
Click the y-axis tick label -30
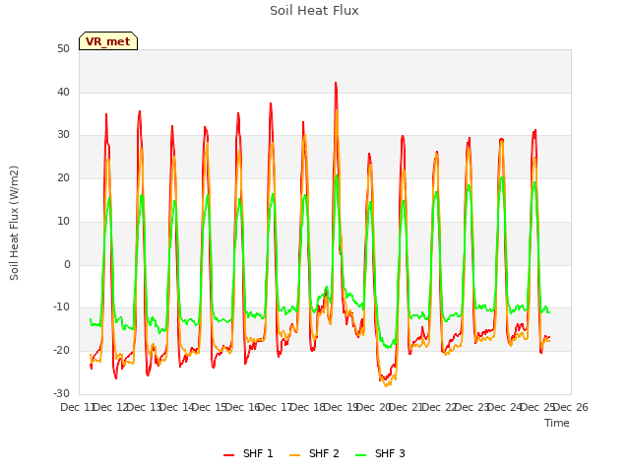[61, 393]
